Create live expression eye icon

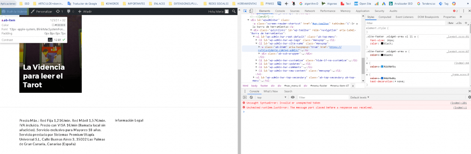(x=292, y=97)
